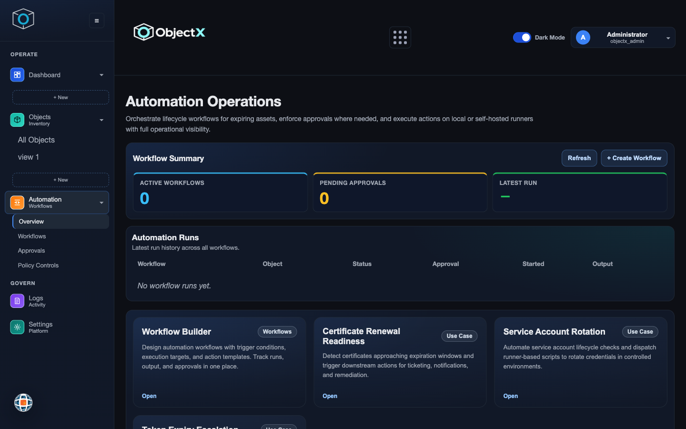
Task: Click the Workflows tag on Workflow Builder
Action: (x=277, y=332)
